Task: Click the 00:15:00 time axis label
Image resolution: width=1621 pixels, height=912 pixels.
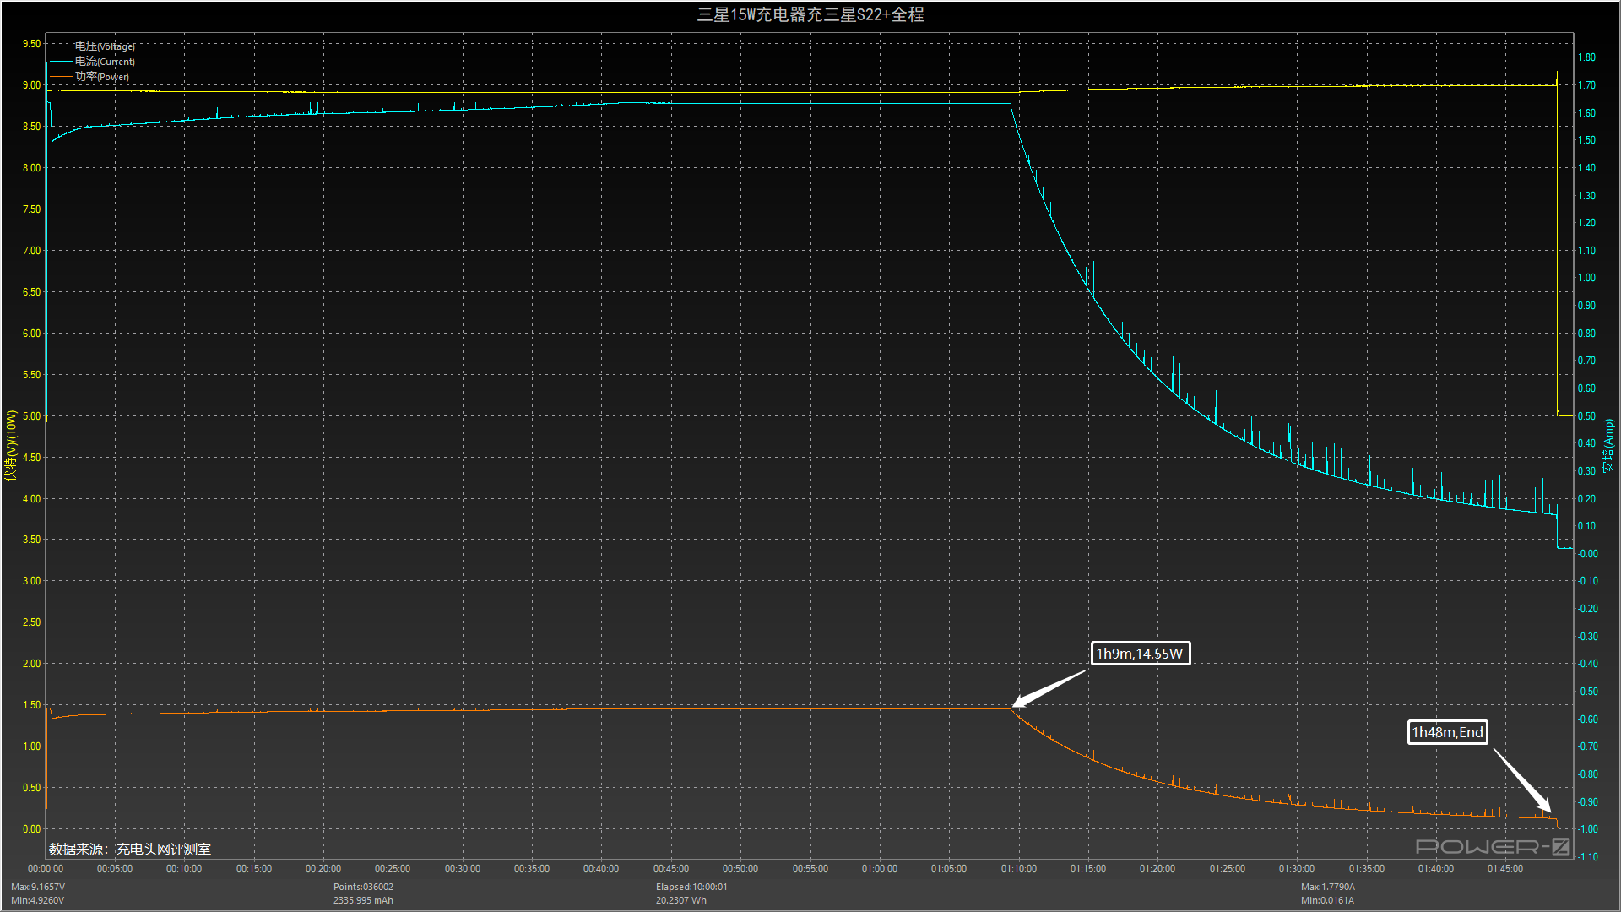Action: coord(254,869)
